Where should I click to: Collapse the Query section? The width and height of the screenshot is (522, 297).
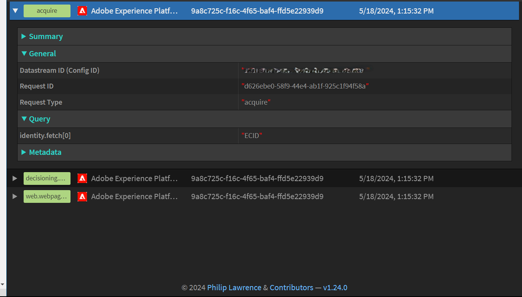(36, 119)
